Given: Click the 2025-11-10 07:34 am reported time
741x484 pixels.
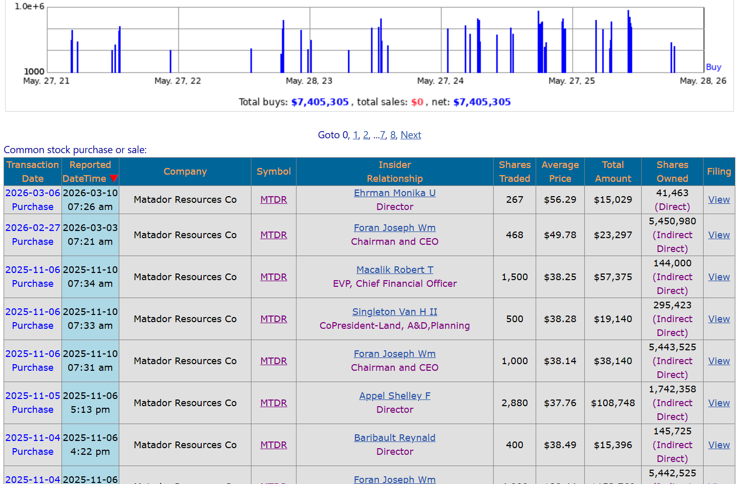Looking at the screenshot, I should point(90,277).
